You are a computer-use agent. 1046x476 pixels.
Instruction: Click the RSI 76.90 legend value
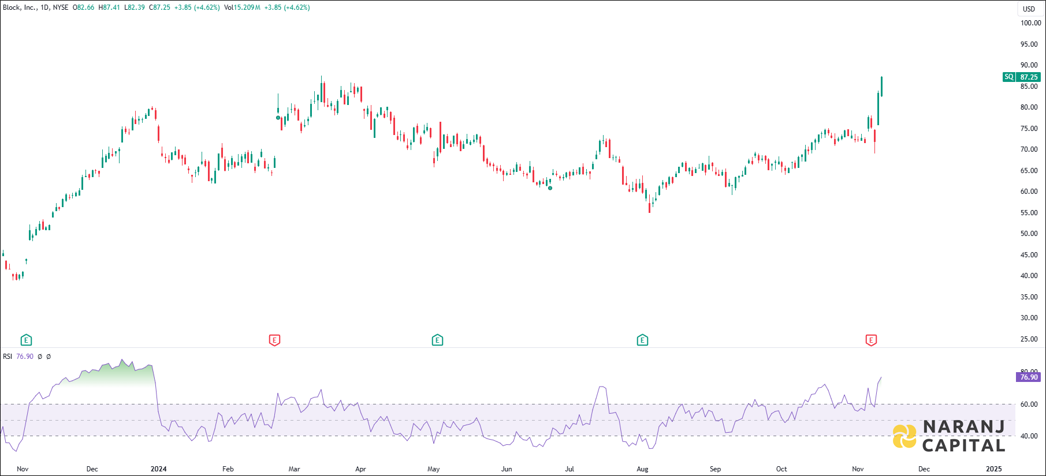tap(25, 357)
